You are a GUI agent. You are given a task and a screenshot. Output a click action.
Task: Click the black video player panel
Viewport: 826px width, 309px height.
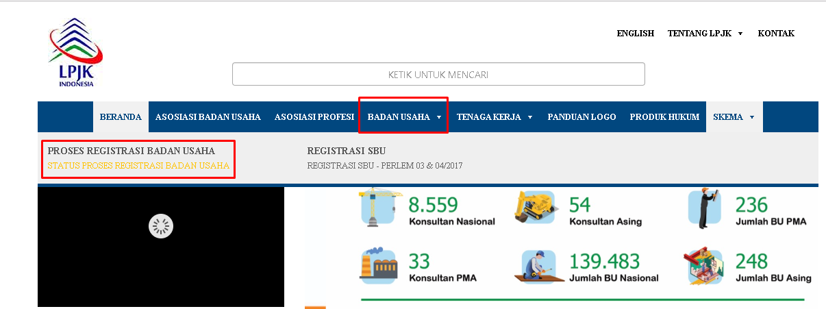(x=161, y=247)
